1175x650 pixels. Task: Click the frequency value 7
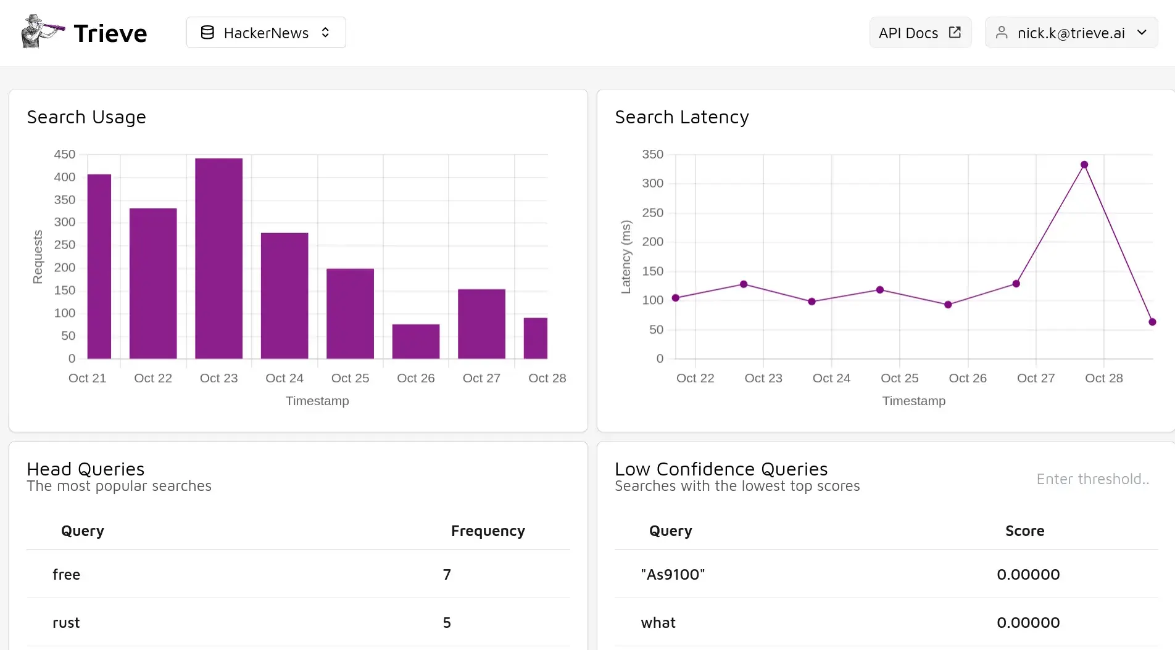[447, 575]
